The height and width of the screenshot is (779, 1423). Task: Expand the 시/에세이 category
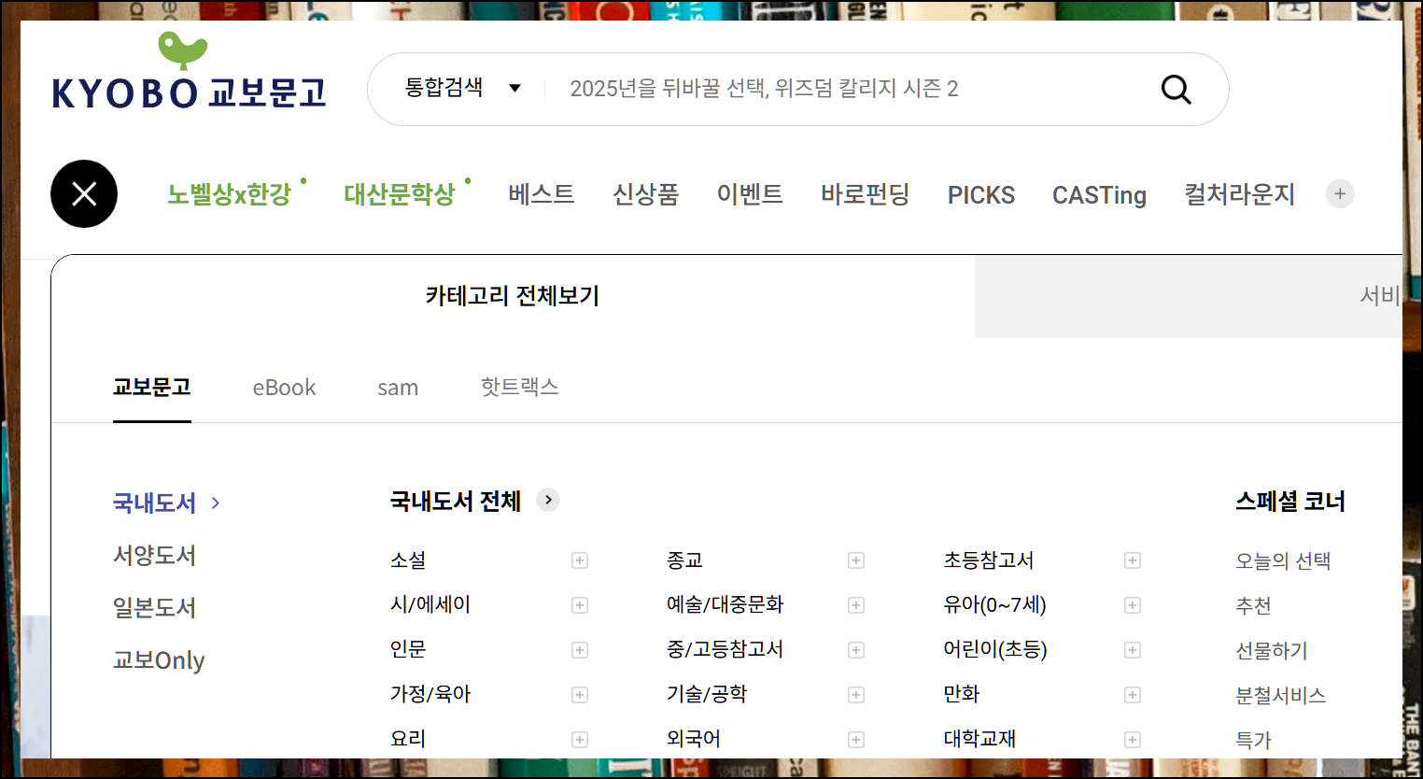580,605
